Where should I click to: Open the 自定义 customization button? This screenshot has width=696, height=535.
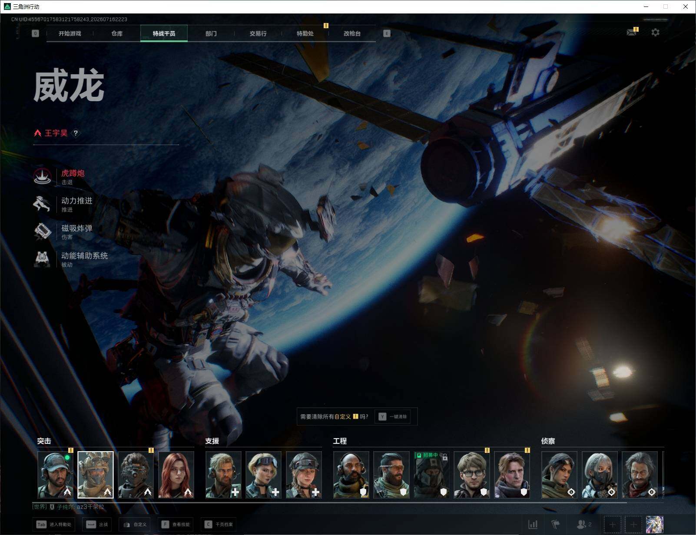(135, 525)
